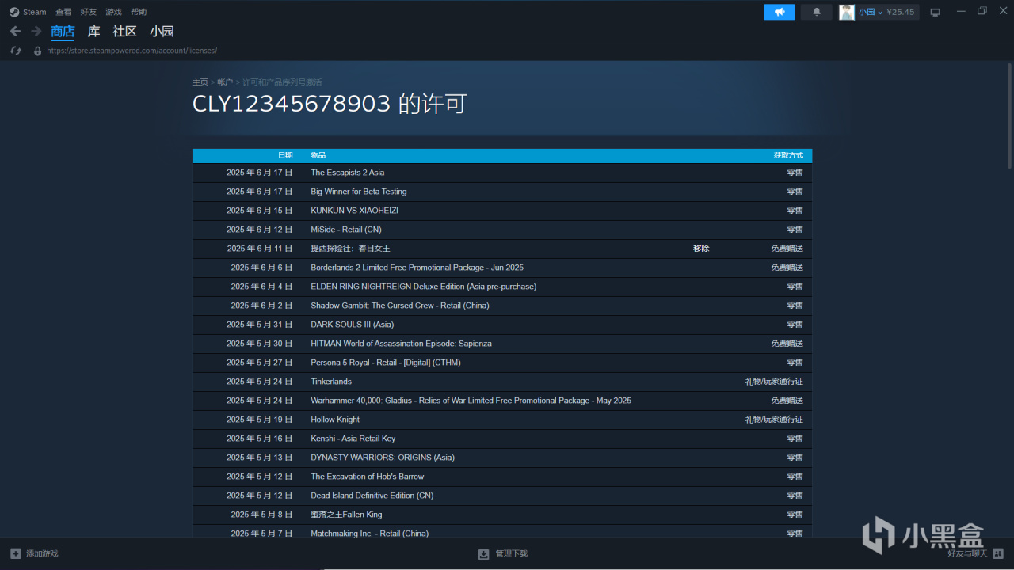Select Big Winner for Beta Testing row

pyautogui.click(x=502, y=192)
